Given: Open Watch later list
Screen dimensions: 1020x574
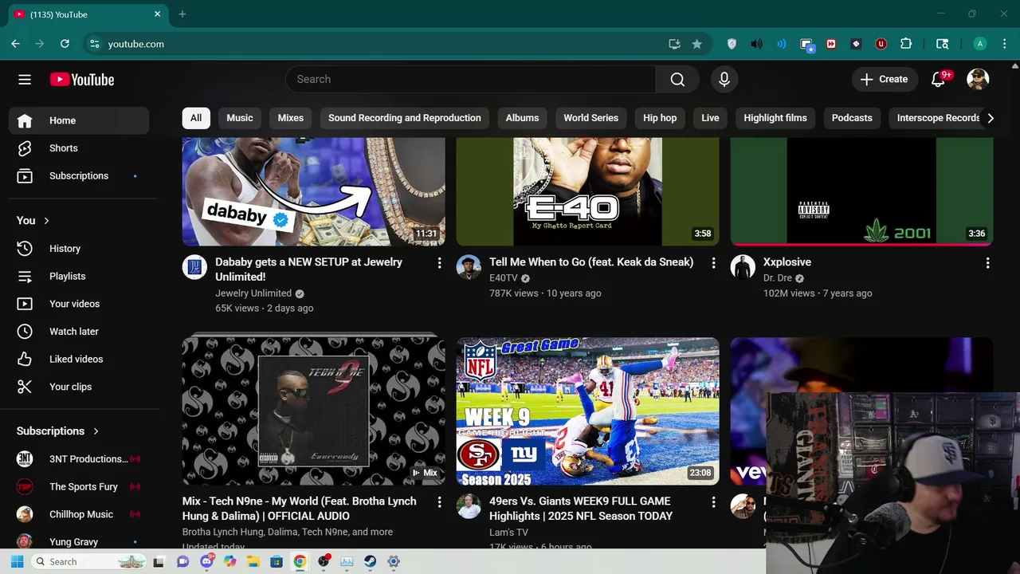Looking at the screenshot, I should click(79, 332).
